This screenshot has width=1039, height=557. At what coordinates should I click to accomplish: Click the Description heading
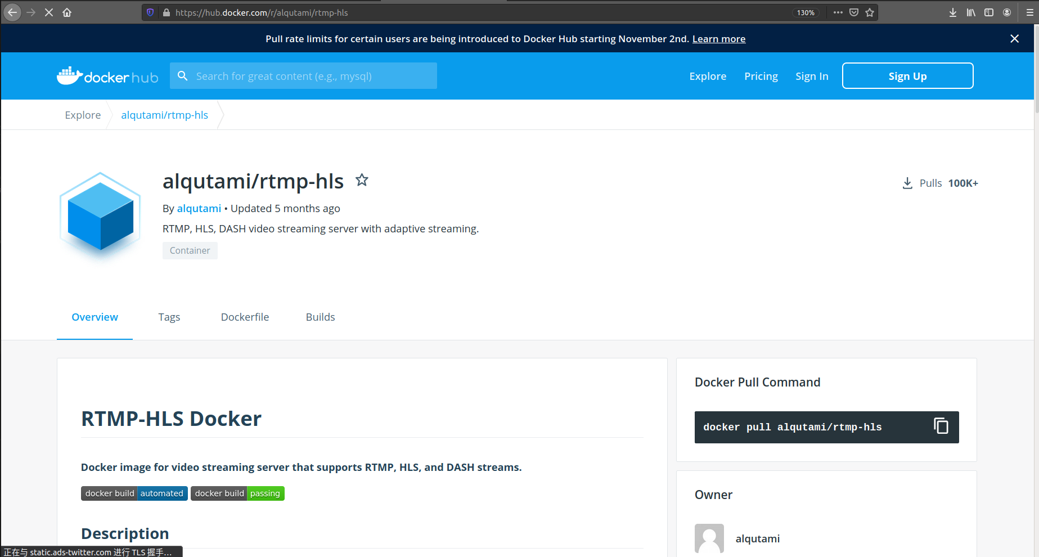[125, 533]
